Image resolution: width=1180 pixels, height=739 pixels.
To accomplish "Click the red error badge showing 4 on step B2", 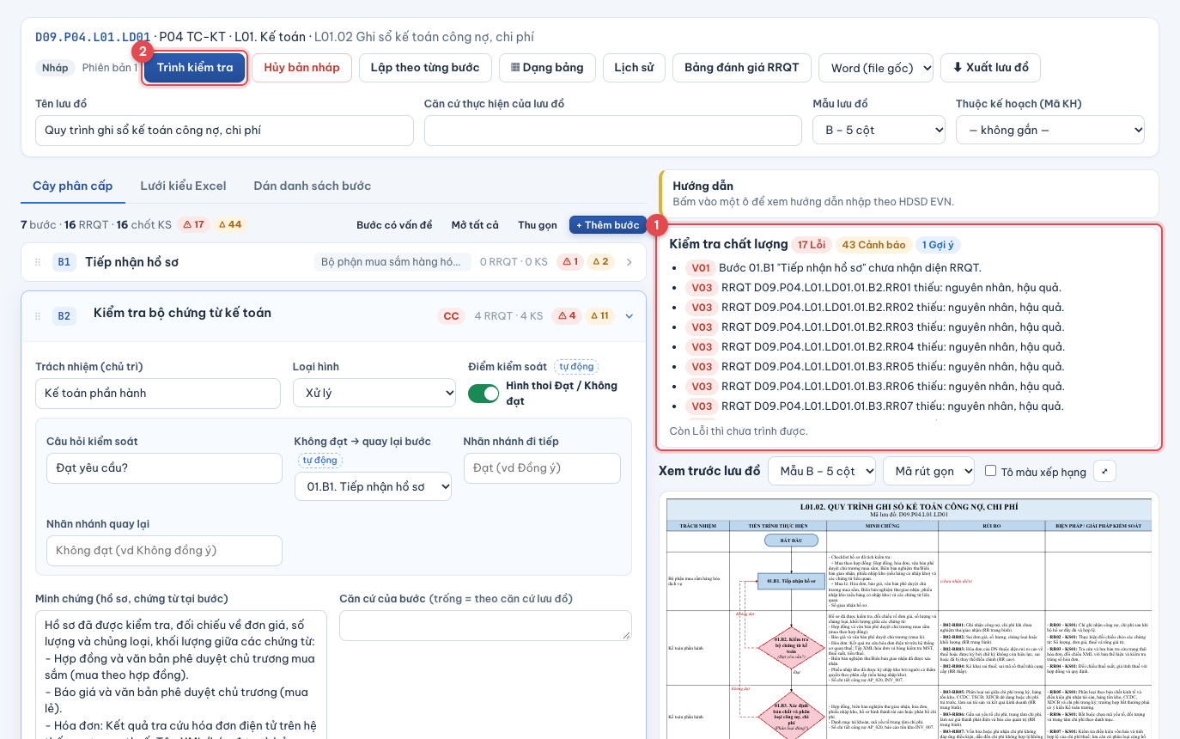I will (567, 316).
